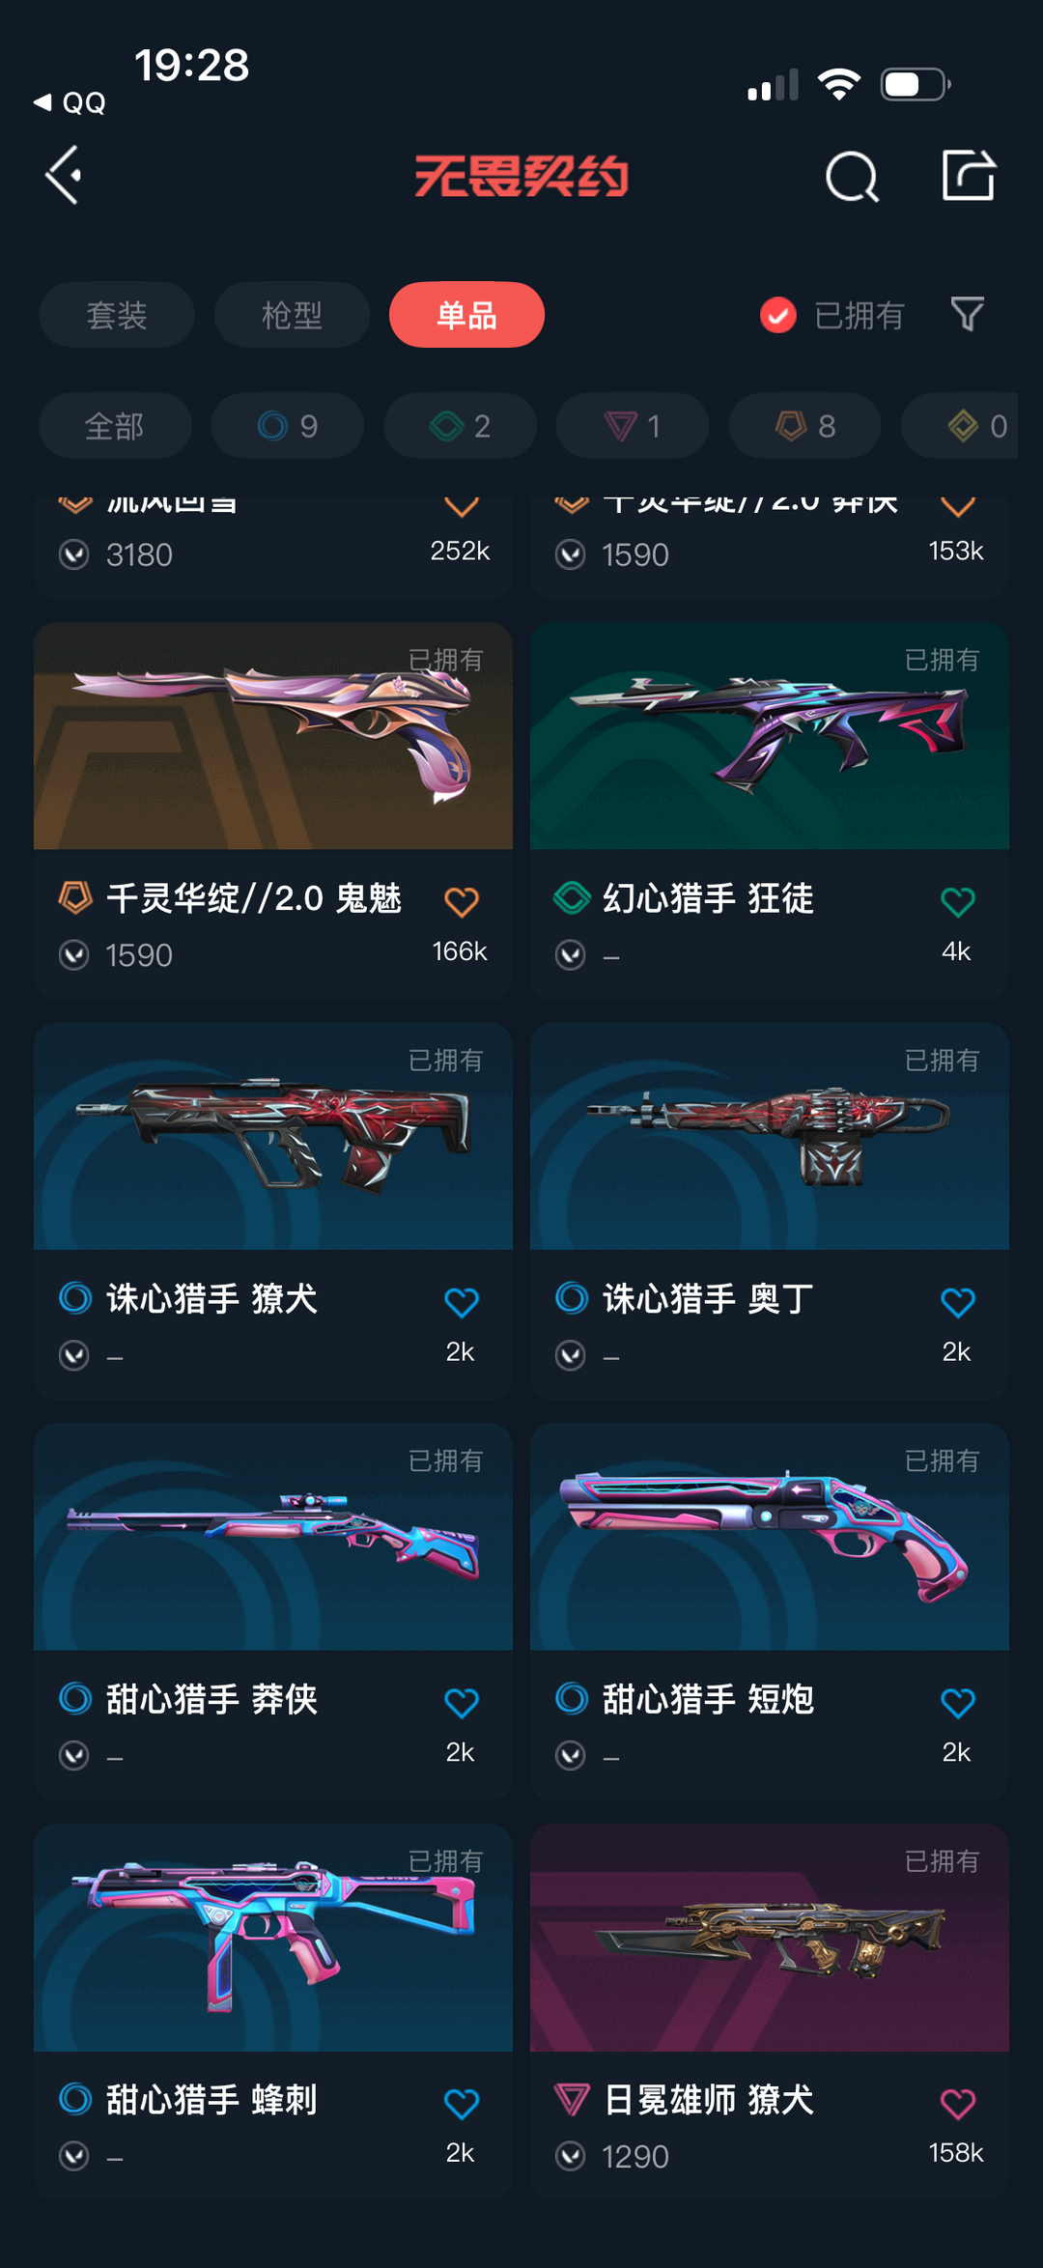The height and width of the screenshot is (2268, 1043).
Task: Open the 甜心猎手 莽侠 weapon thumbnail
Action: pyautogui.click(x=273, y=1536)
